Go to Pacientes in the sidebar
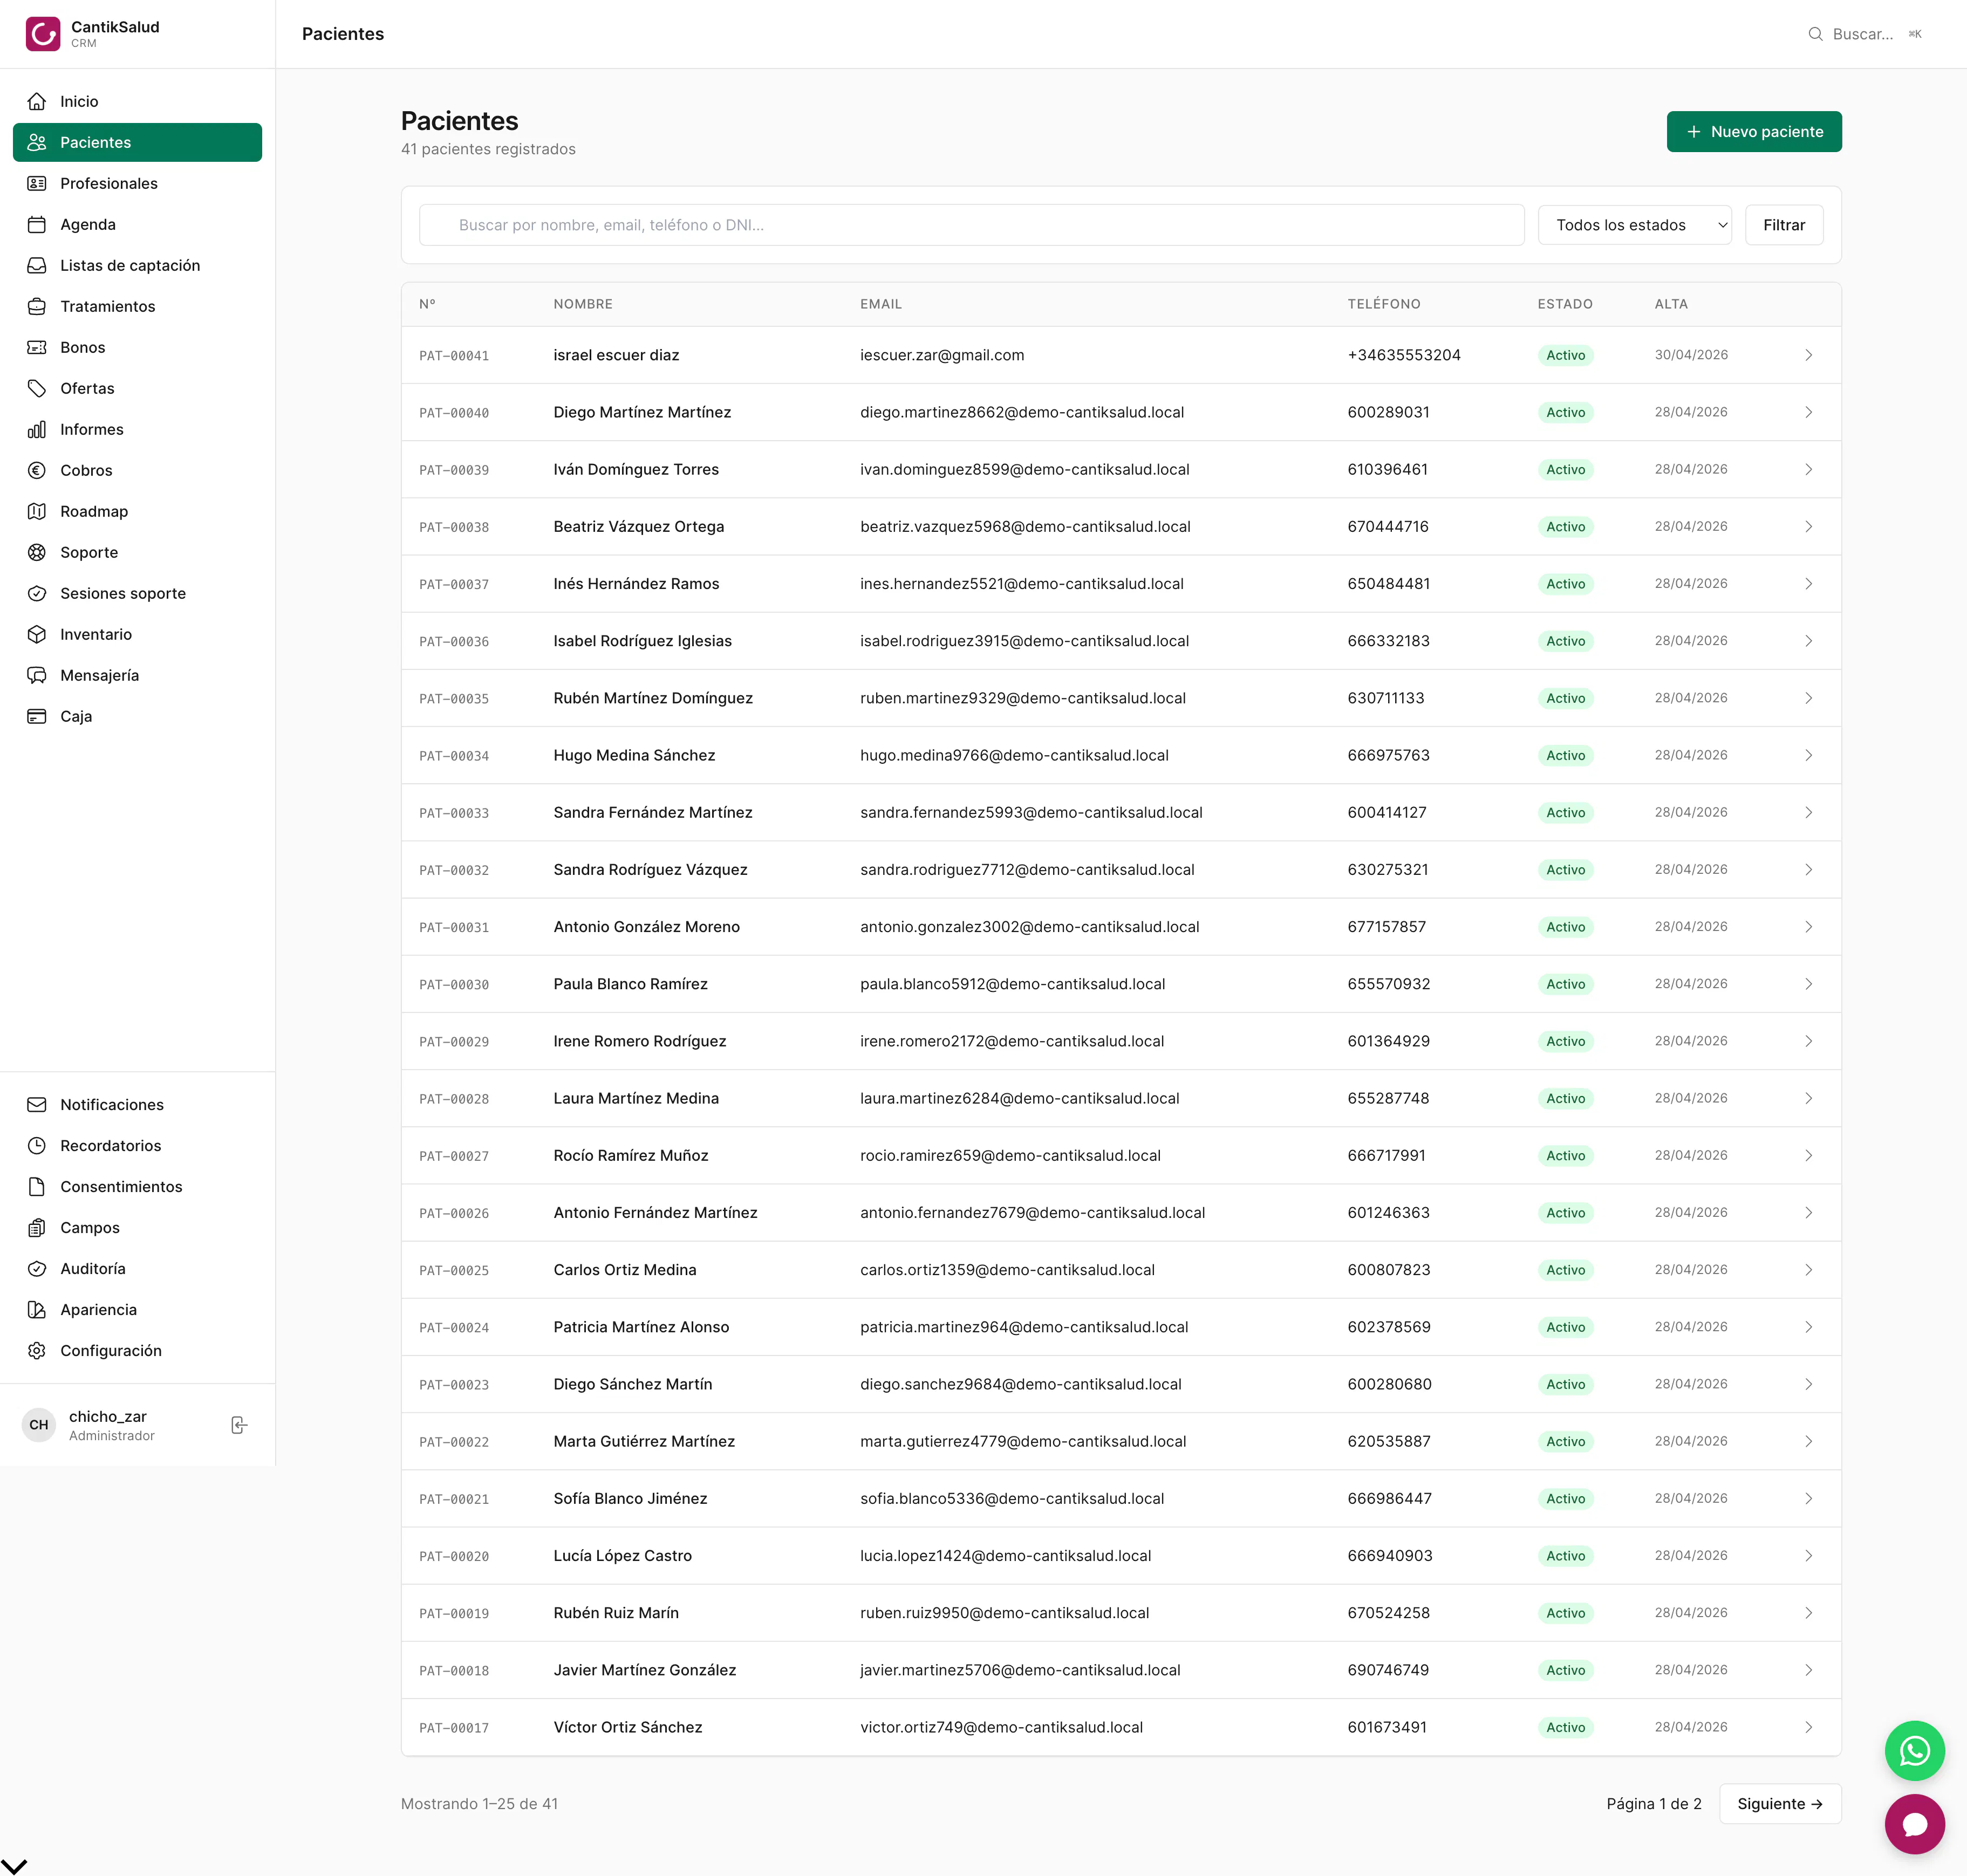The height and width of the screenshot is (1876, 1967). (x=137, y=142)
